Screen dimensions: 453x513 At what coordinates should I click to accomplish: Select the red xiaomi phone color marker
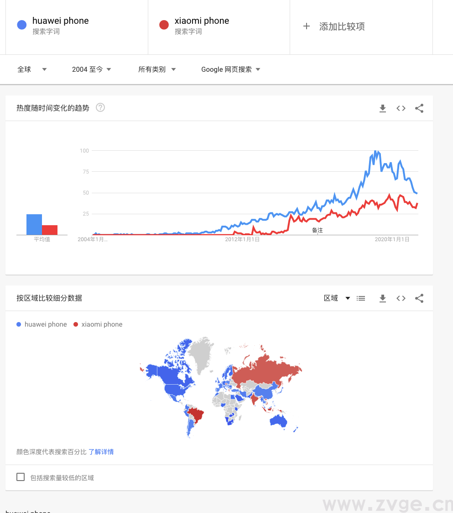click(164, 25)
